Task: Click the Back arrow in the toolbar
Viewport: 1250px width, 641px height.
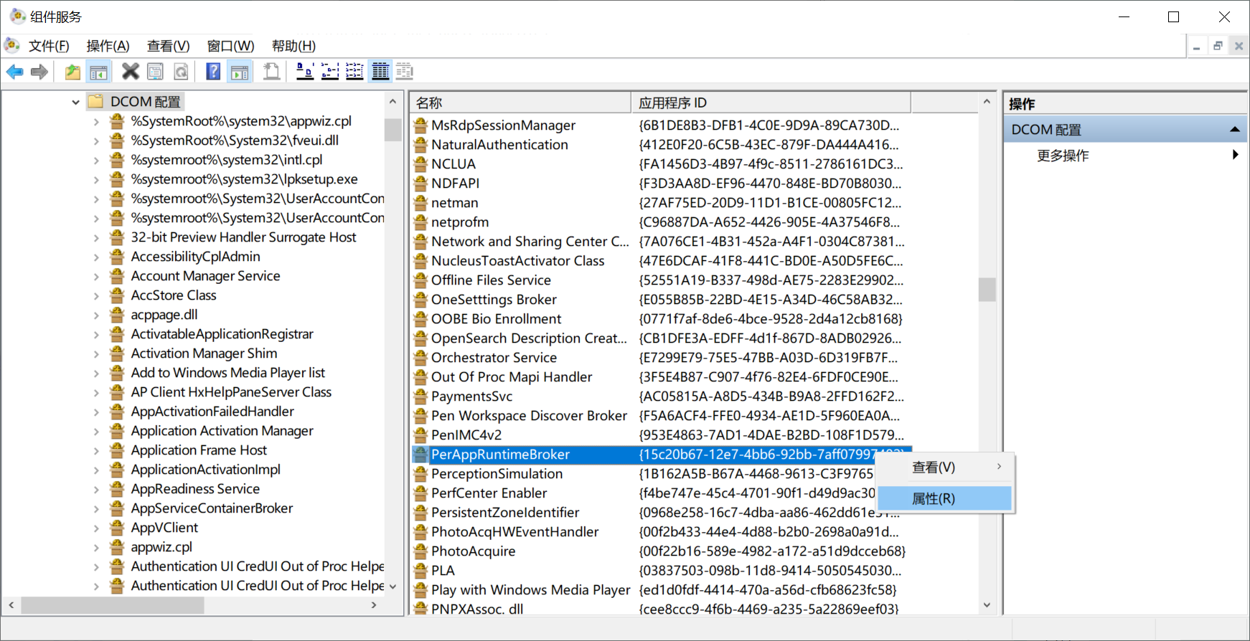Action: coord(14,72)
